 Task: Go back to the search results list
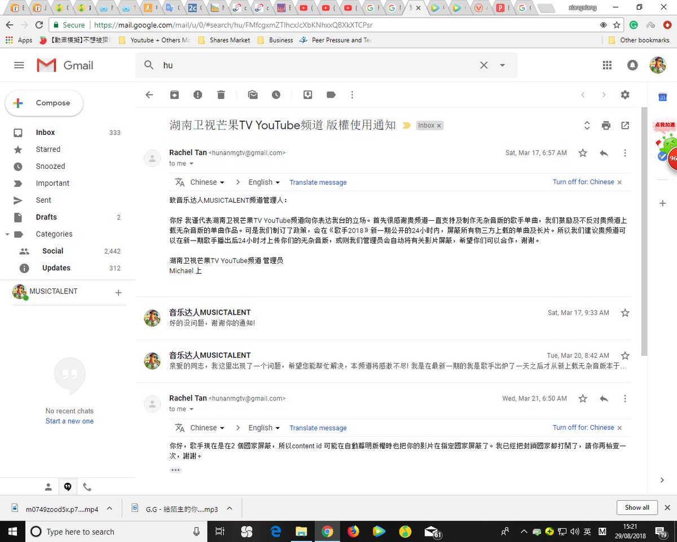click(149, 95)
